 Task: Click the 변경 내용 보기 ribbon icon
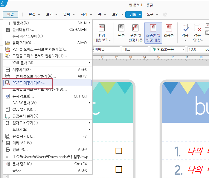coord(102,28)
